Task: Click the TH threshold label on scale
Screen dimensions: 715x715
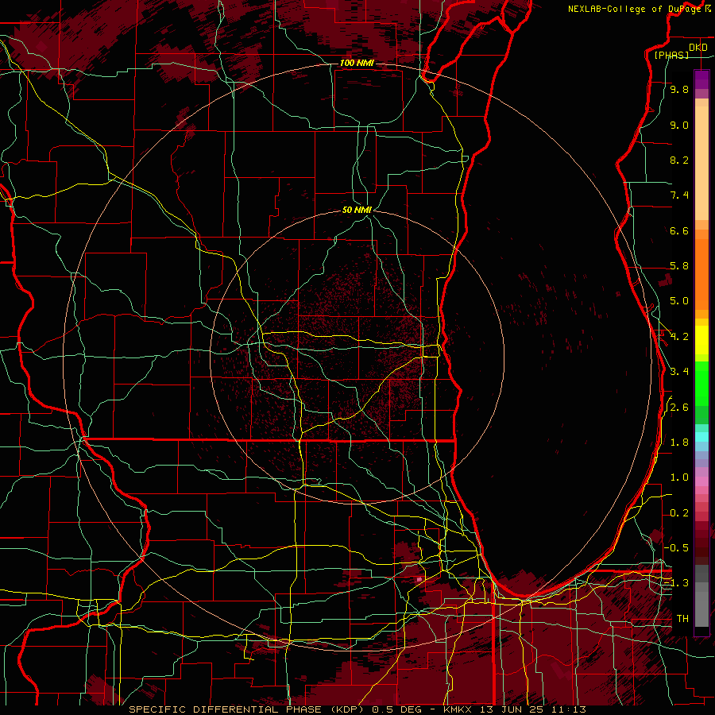Action: 682,618
